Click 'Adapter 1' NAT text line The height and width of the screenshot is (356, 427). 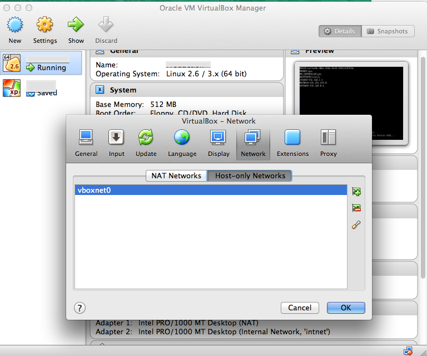click(x=177, y=323)
